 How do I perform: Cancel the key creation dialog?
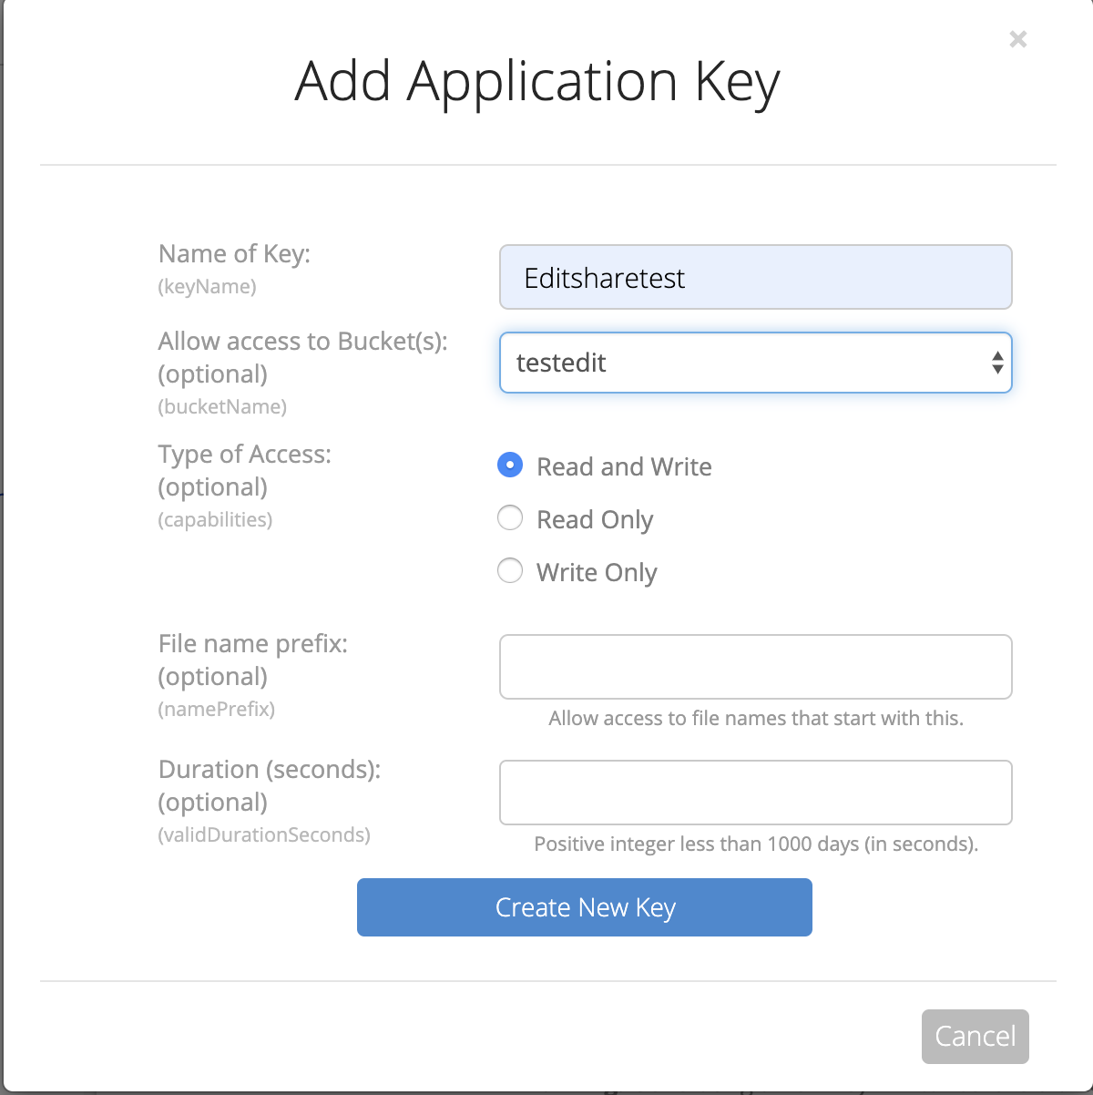(x=976, y=1037)
